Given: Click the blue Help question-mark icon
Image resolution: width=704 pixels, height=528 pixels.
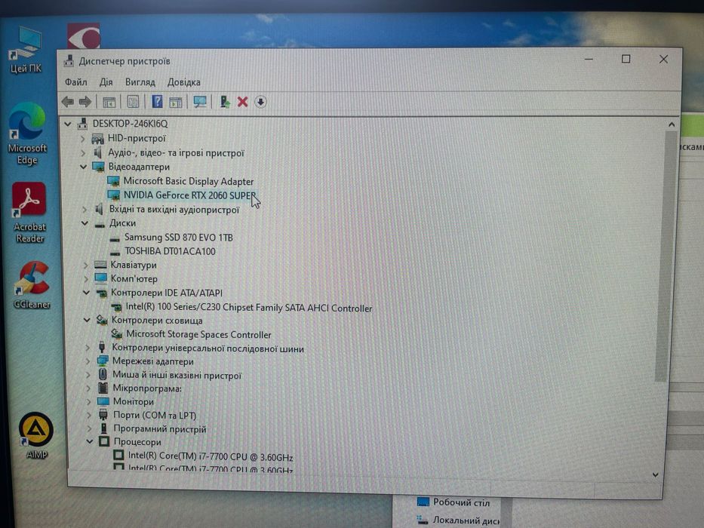Looking at the screenshot, I should 157,102.
